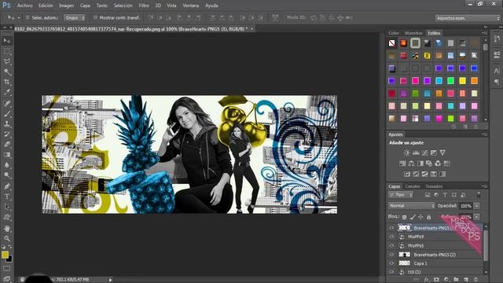Image resolution: width=503 pixels, height=283 pixels.
Task: Open the Relleno slider arrow
Action: click(x=477, y=217)
